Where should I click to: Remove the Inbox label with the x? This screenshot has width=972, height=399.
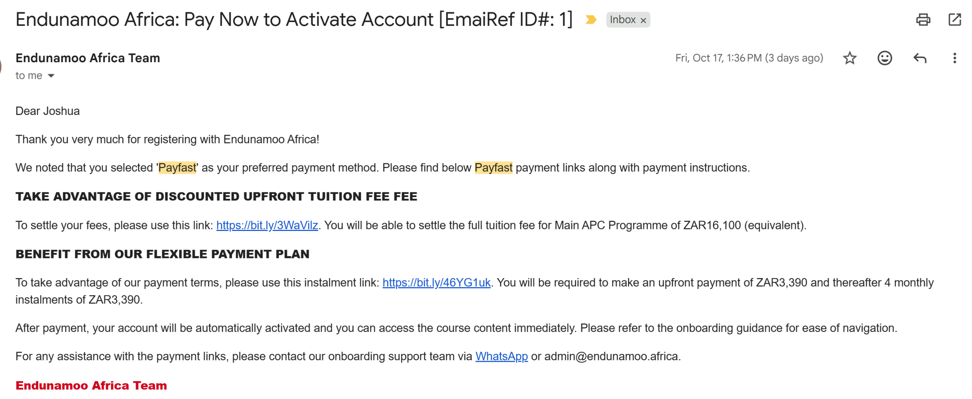pos(643,20)
